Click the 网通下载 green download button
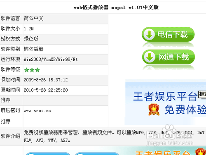This screenshot has width=206, height=155. click(x=169, y=57)
